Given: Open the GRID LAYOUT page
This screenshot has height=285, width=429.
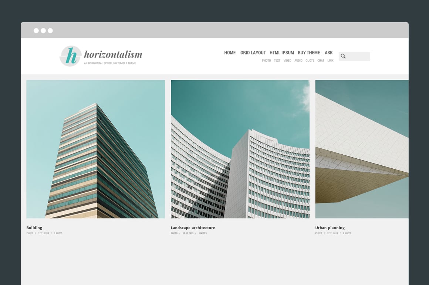Looking at the screenshot, I should 253,53.
